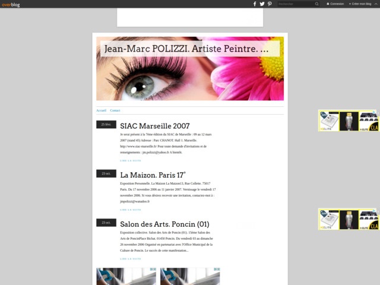
Task: Open the upper right sidebar HDElite ad
Action: 349,121
